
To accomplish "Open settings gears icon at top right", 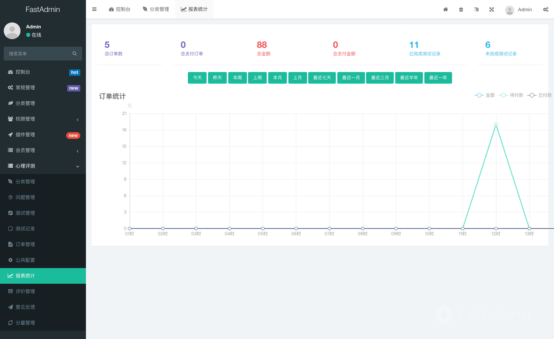I will (545, 9).
